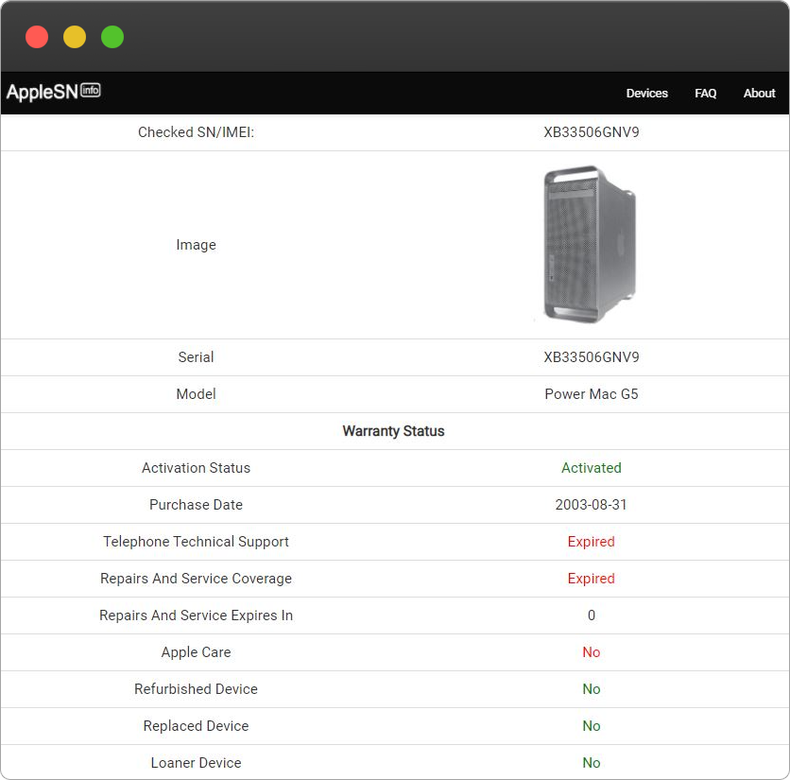Click the red 'No' for Apple Care
The image size is (790, 780).
[x=591, y=652]
